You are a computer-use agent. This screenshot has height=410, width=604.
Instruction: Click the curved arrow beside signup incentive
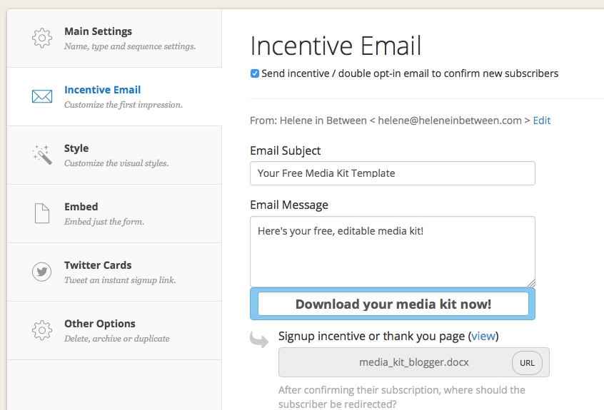259,339
